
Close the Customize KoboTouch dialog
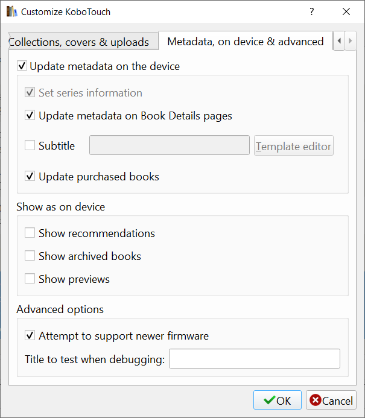click(346, 11)
